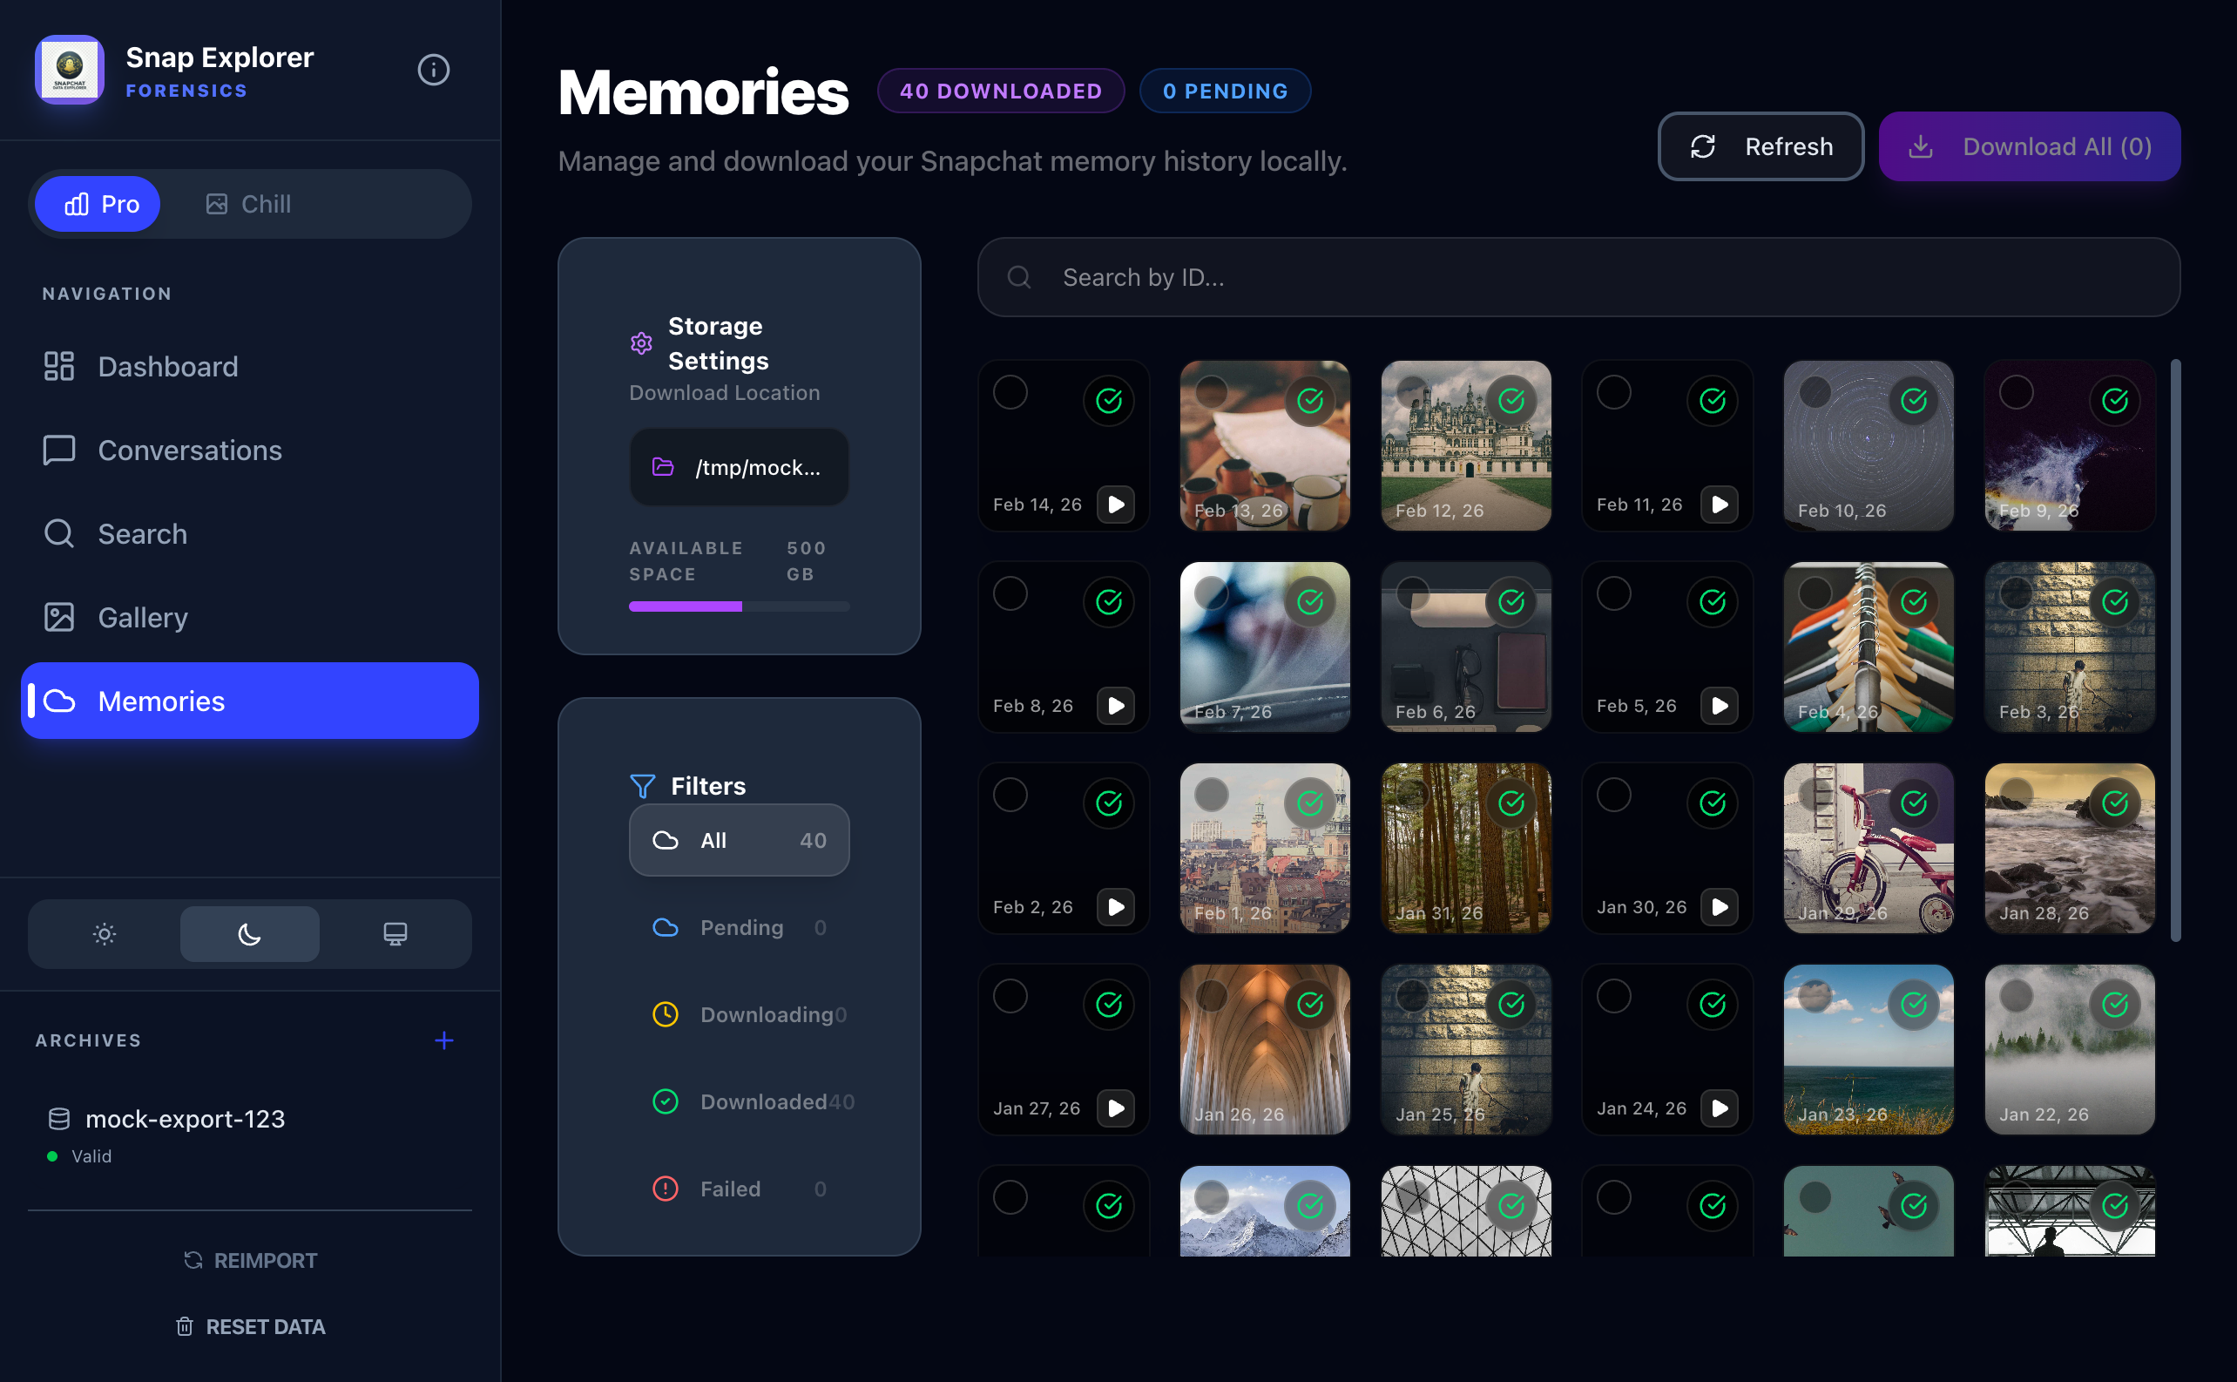Select the Jan 30 memory checkbox
This screenshot has width=2237, height=1382.
[1613, 795]
